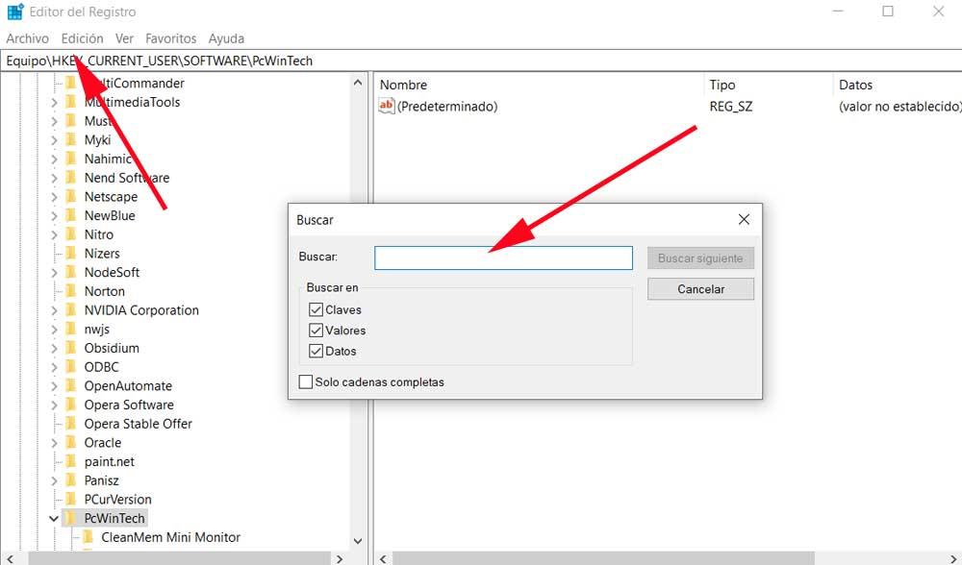Focus the Buscar text input field
962x565 pixels.
point(503,258)
